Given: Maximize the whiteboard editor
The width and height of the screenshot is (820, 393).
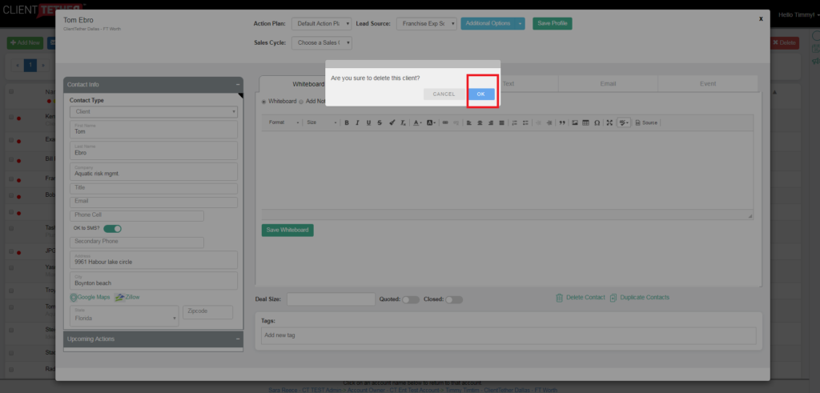Looking at the screenshot, I should coord(609,122).
